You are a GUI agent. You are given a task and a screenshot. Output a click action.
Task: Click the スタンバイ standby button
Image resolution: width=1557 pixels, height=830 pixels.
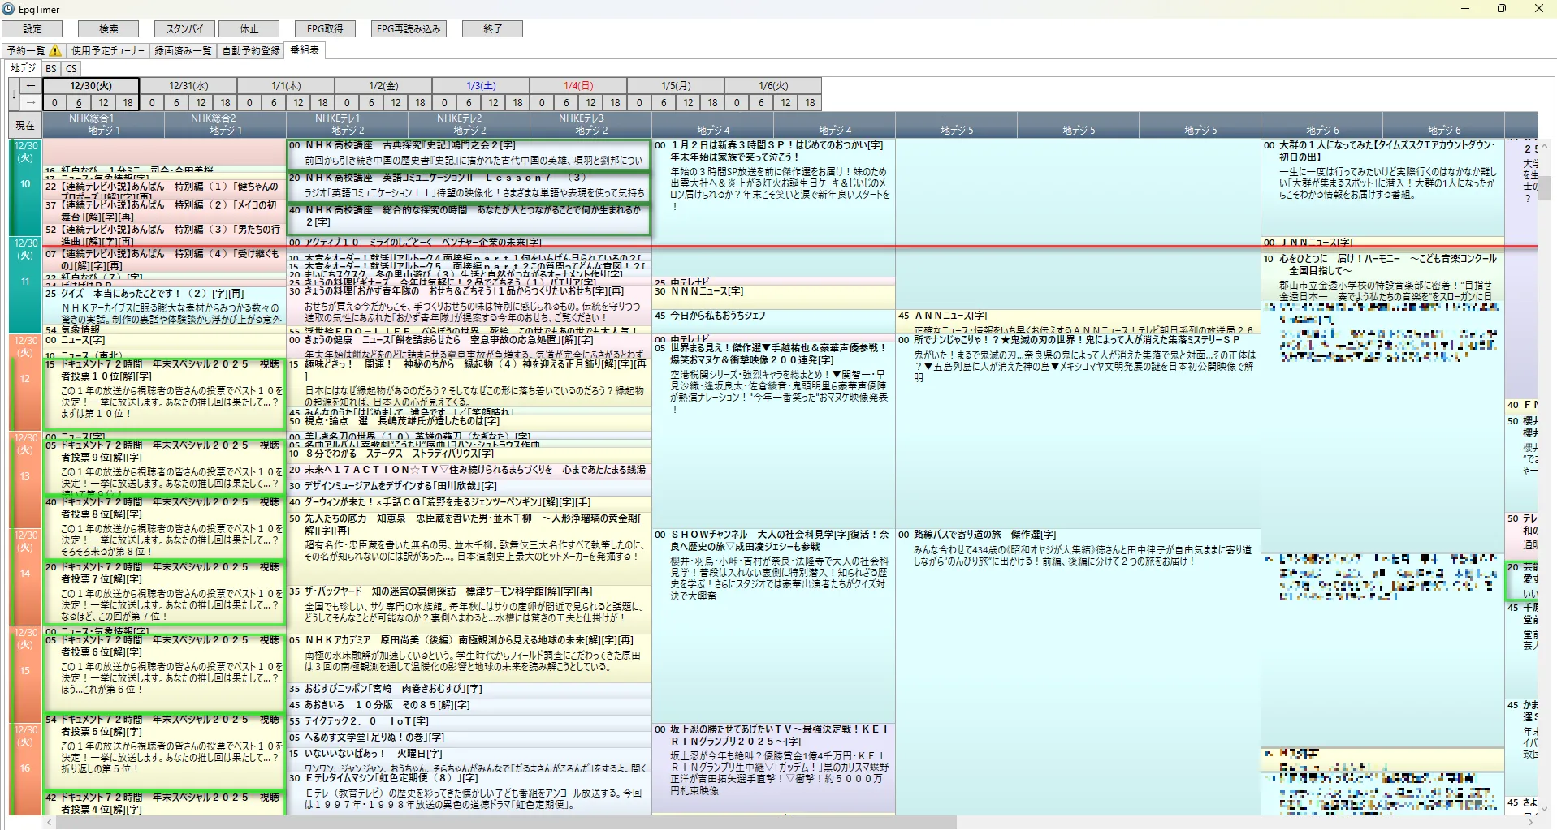[185, 29]
